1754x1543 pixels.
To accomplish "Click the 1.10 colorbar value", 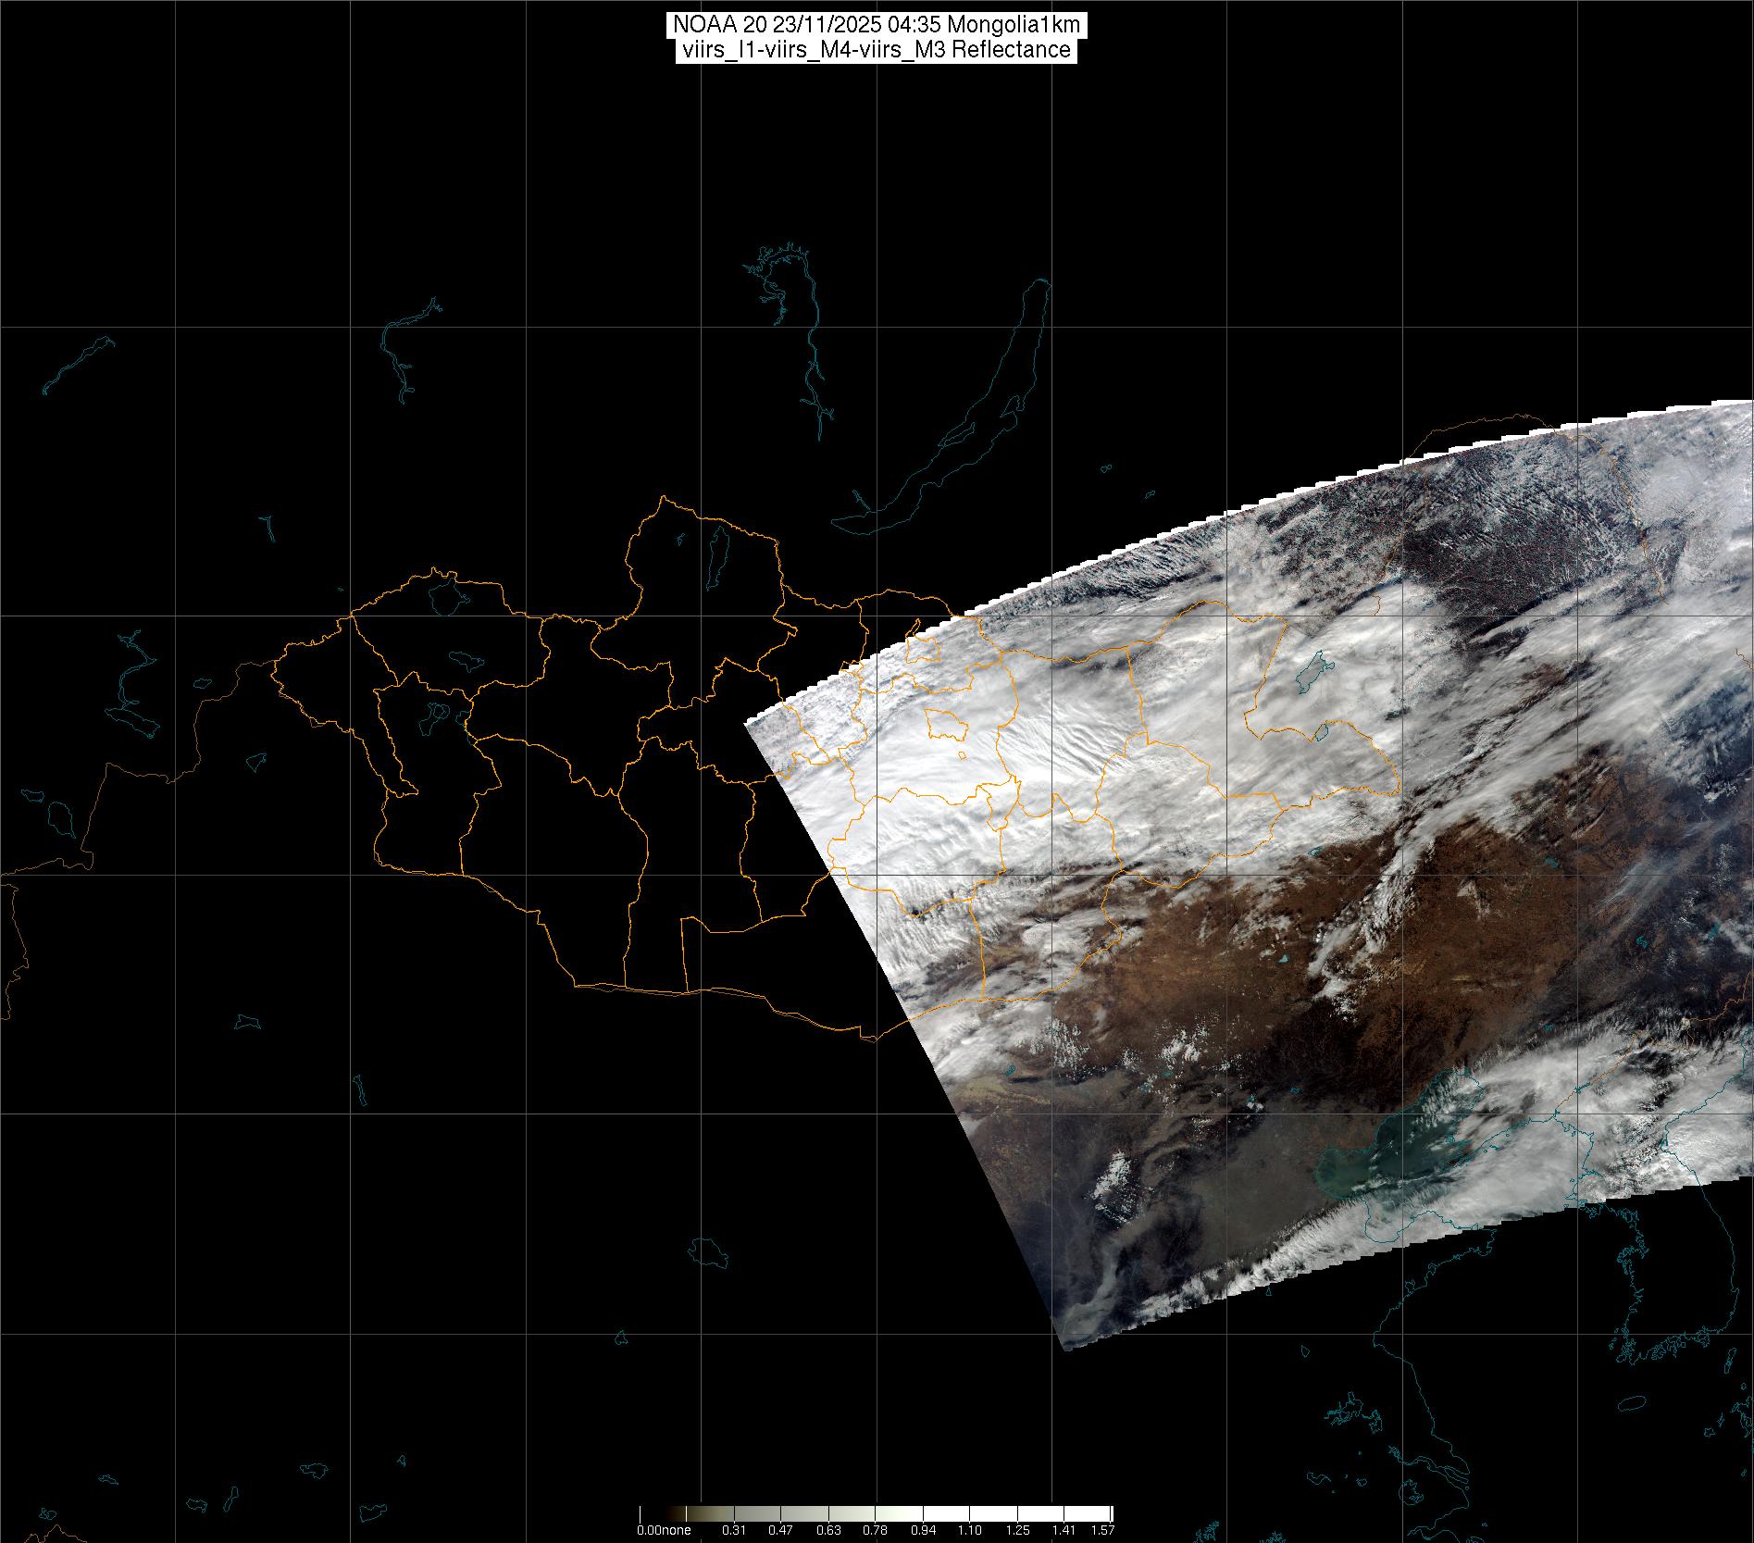I will (969, 1530).
